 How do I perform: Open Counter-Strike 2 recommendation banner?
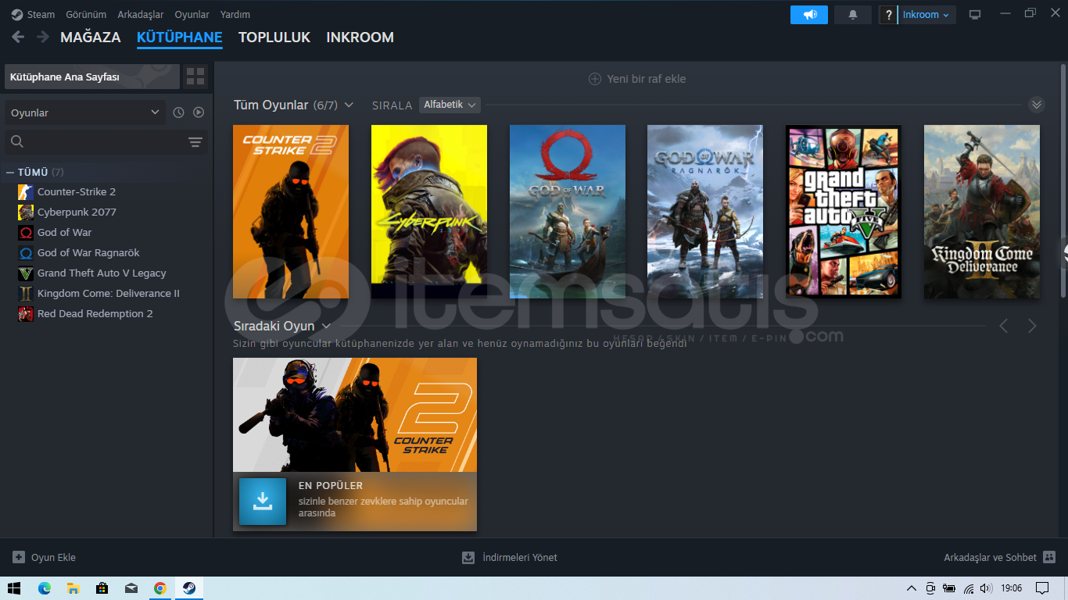point(355,415)
